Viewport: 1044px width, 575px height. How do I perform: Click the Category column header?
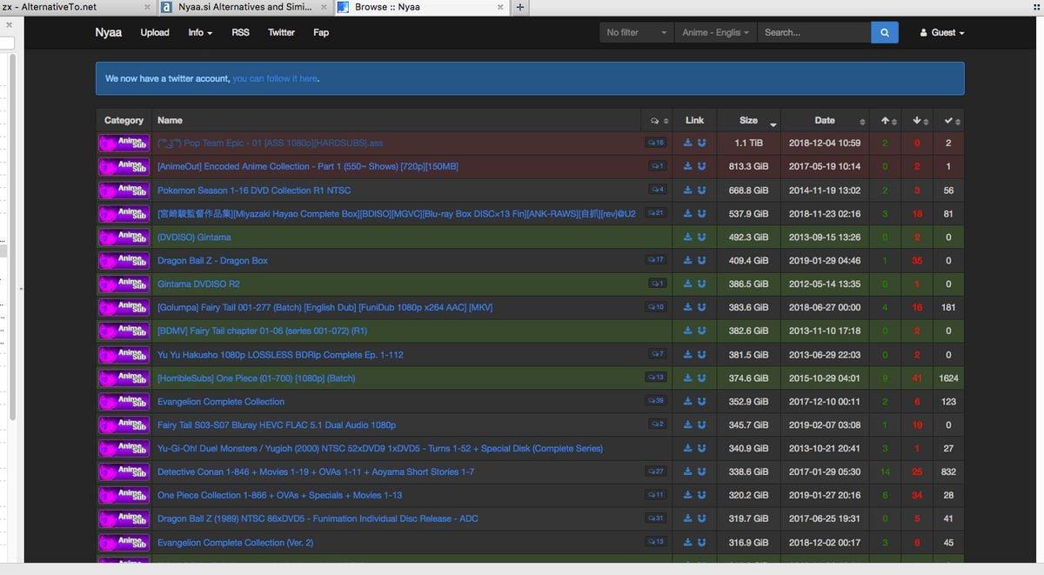124,120
